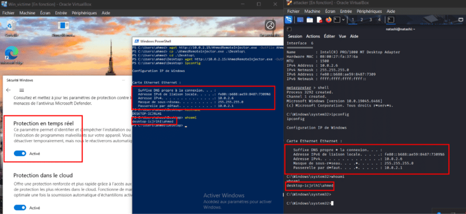Image resolution: width=466 pixels, height=214 pixels.
Task: Open the Corbeille recycle bin icon
Action: pyautogui.click(x=11, y=28)
